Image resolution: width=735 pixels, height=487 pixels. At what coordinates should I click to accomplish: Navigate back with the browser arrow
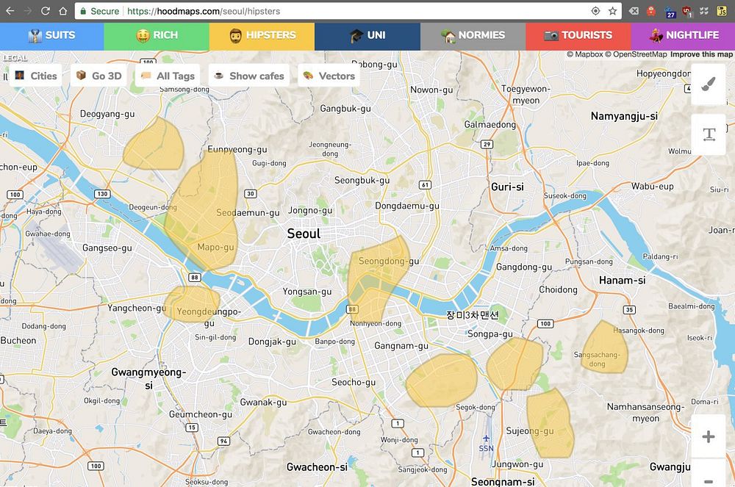pos(10,11)
